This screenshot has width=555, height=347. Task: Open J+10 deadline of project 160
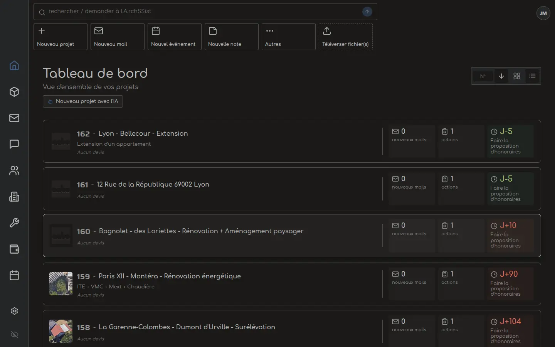tap(510, 236)
